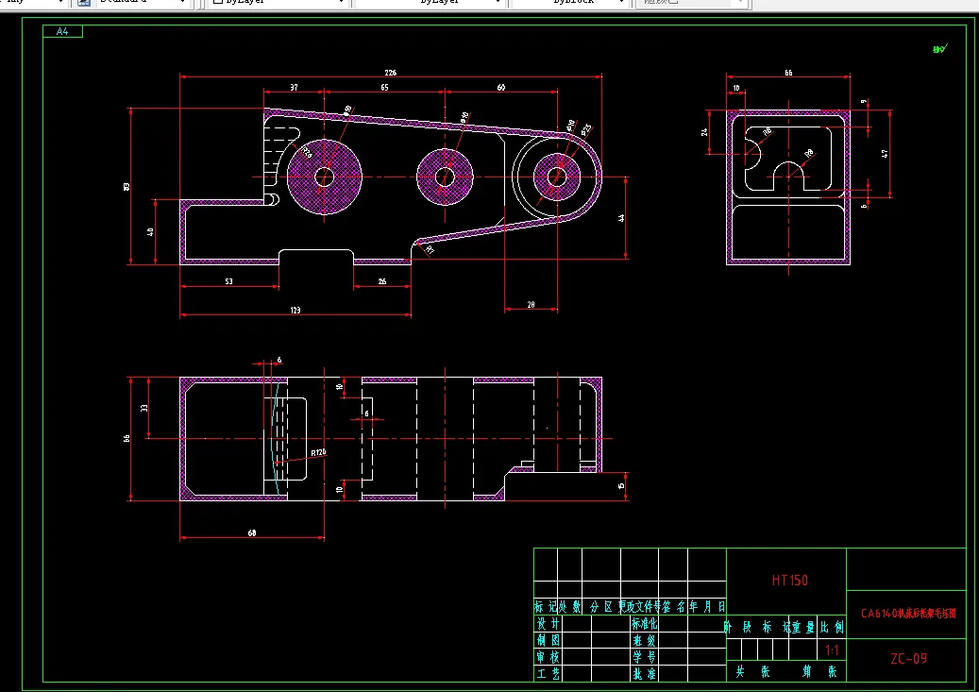Select the 24 dimension in side view

[704, 132]
